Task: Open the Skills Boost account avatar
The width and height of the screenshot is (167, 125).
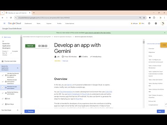Action: click(162, 23)
